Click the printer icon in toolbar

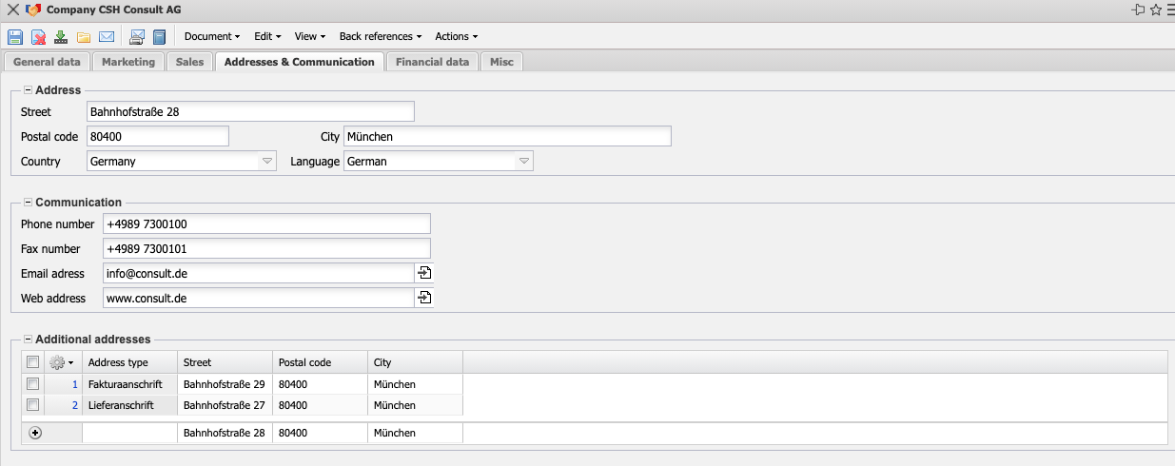(137, 37)
